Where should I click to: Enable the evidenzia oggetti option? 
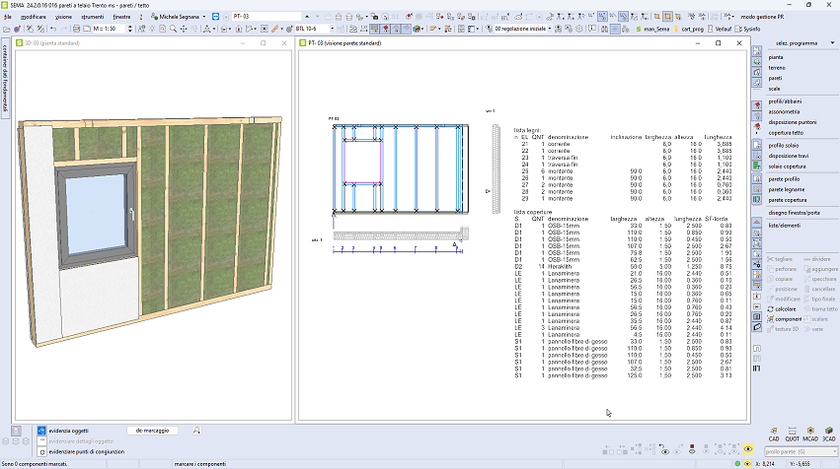41,431
